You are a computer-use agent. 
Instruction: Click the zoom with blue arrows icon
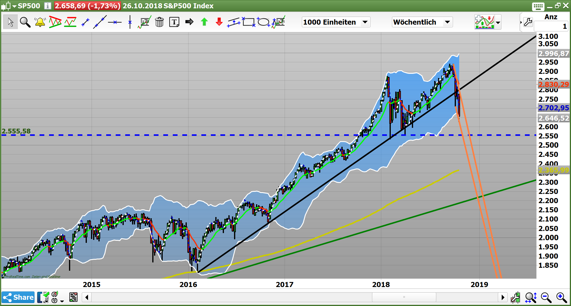[x=531, y=297]
